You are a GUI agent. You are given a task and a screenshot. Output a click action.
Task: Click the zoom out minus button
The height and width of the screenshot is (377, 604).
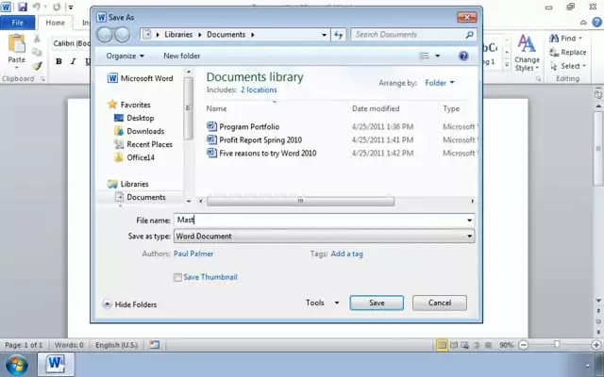coord(523,345)
